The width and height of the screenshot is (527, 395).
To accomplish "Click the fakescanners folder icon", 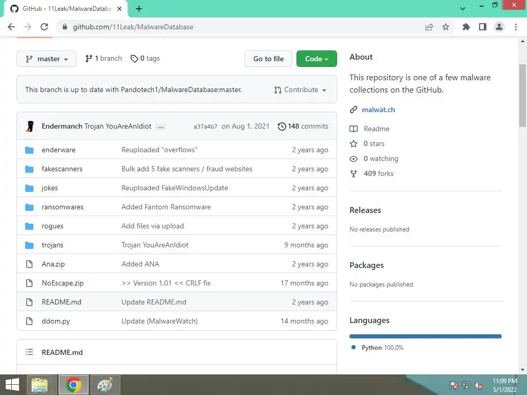I will (29, 169).
